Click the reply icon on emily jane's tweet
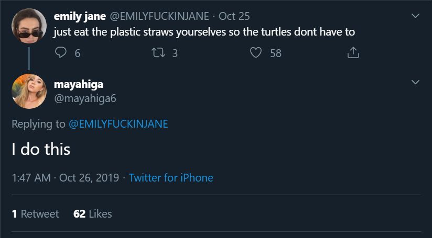The height and width of the screenshot is (238, 432). click(61, 53)
